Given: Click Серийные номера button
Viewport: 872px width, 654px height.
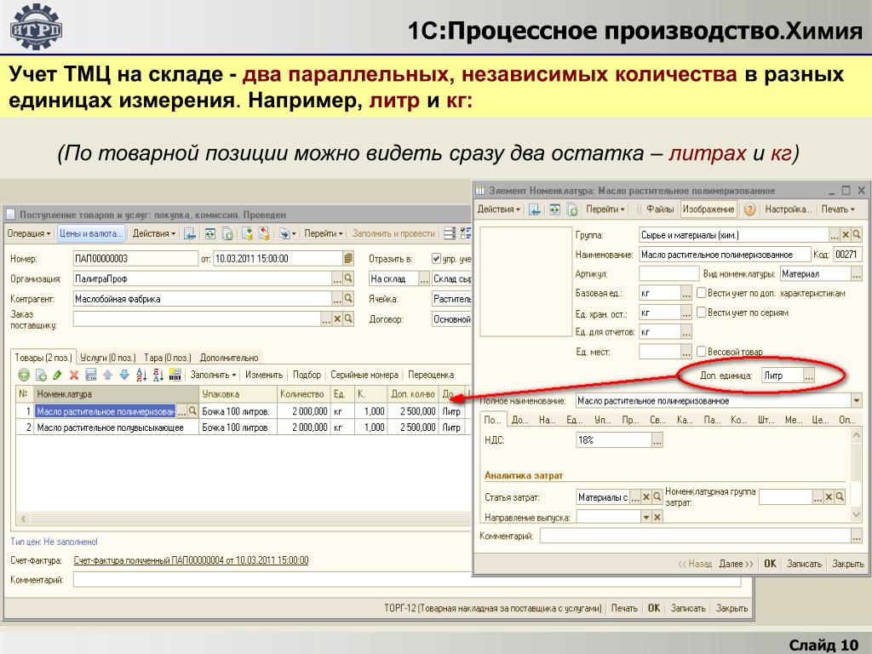Looking at the screenshot, I should click(x=364, y=376).
